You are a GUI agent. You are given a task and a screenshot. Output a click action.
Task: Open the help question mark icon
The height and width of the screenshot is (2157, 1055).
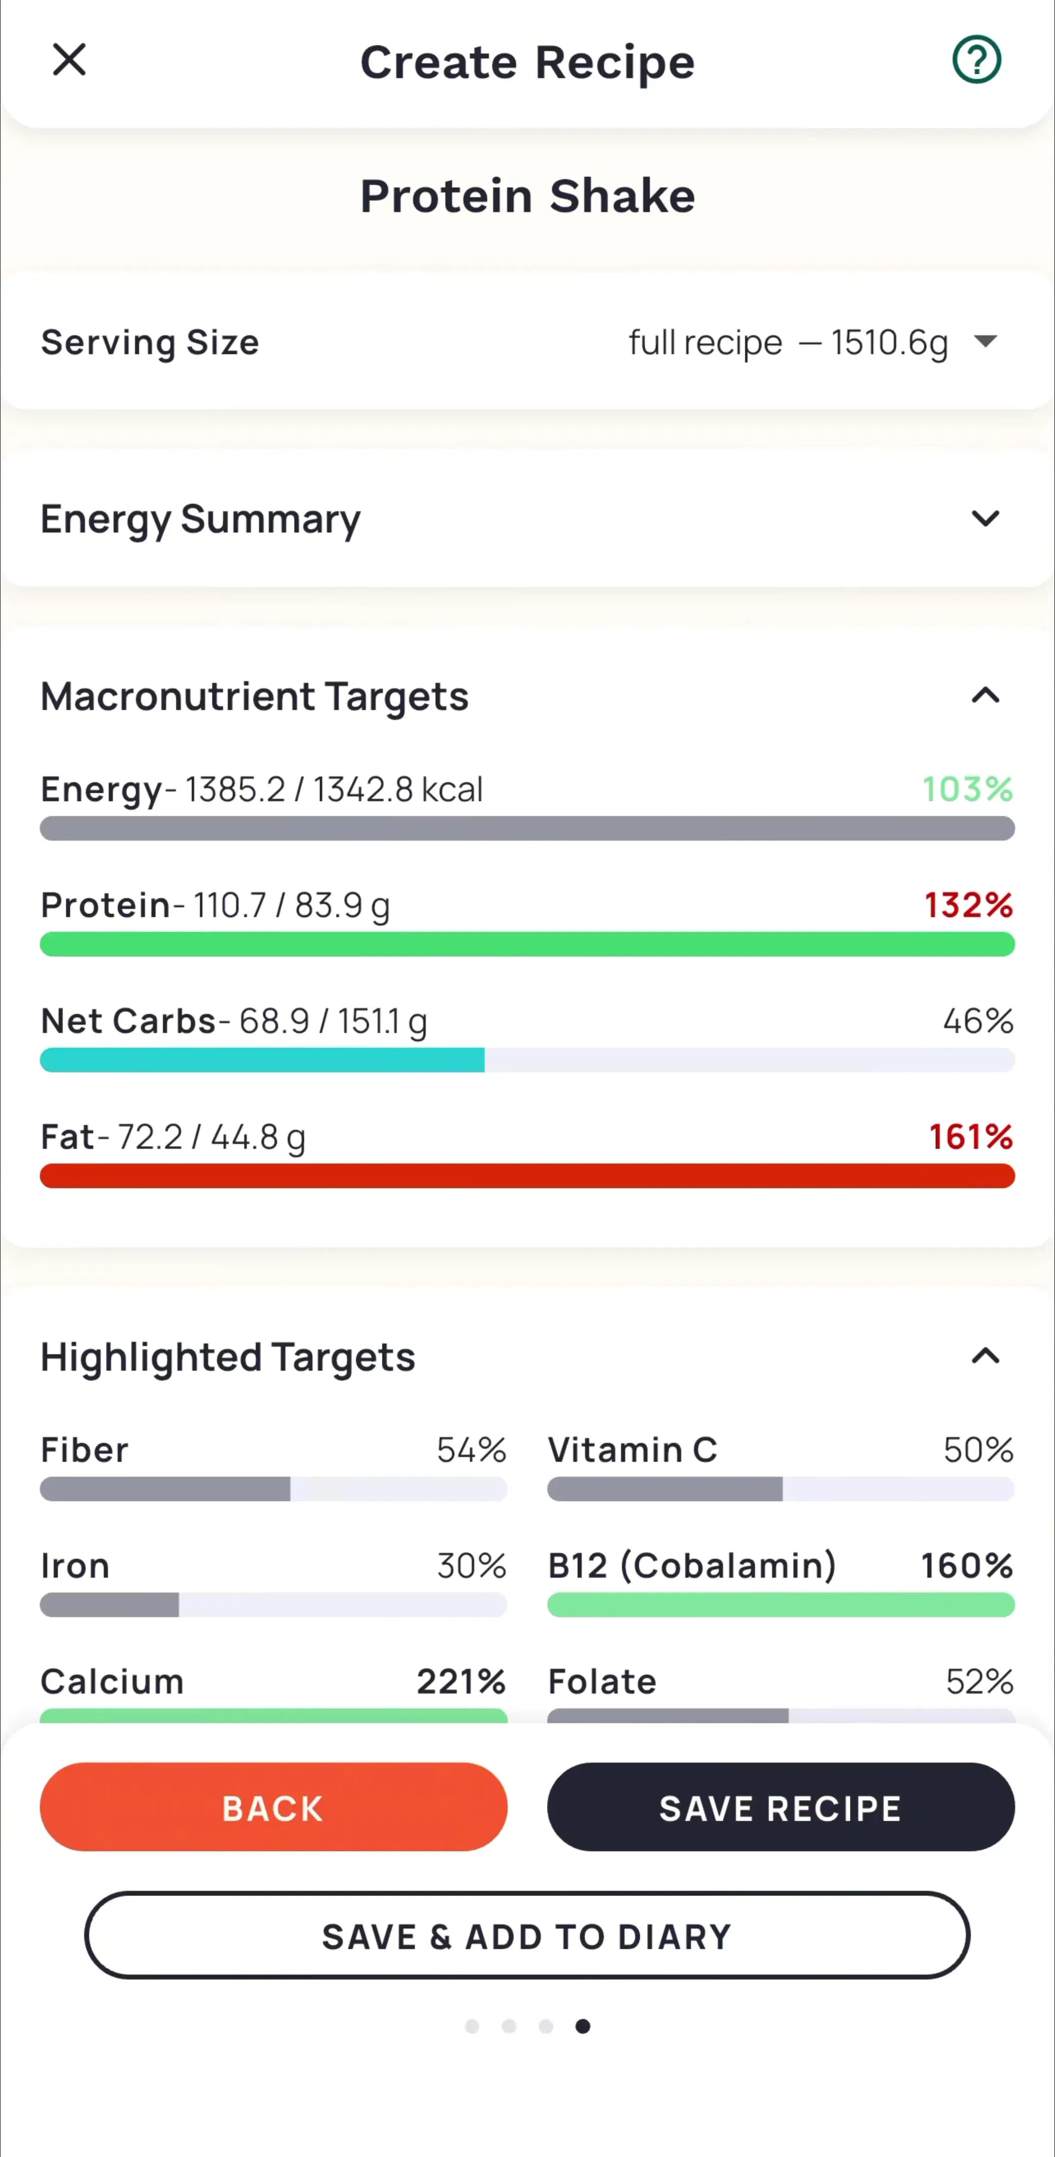976,60
